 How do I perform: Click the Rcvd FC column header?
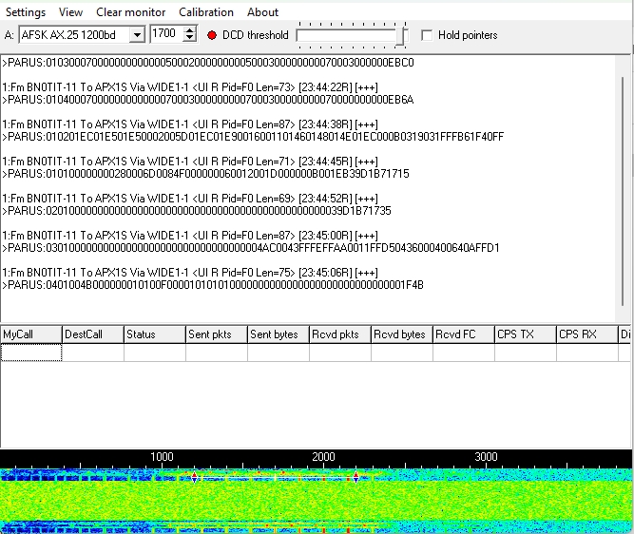tap(463, 334)
